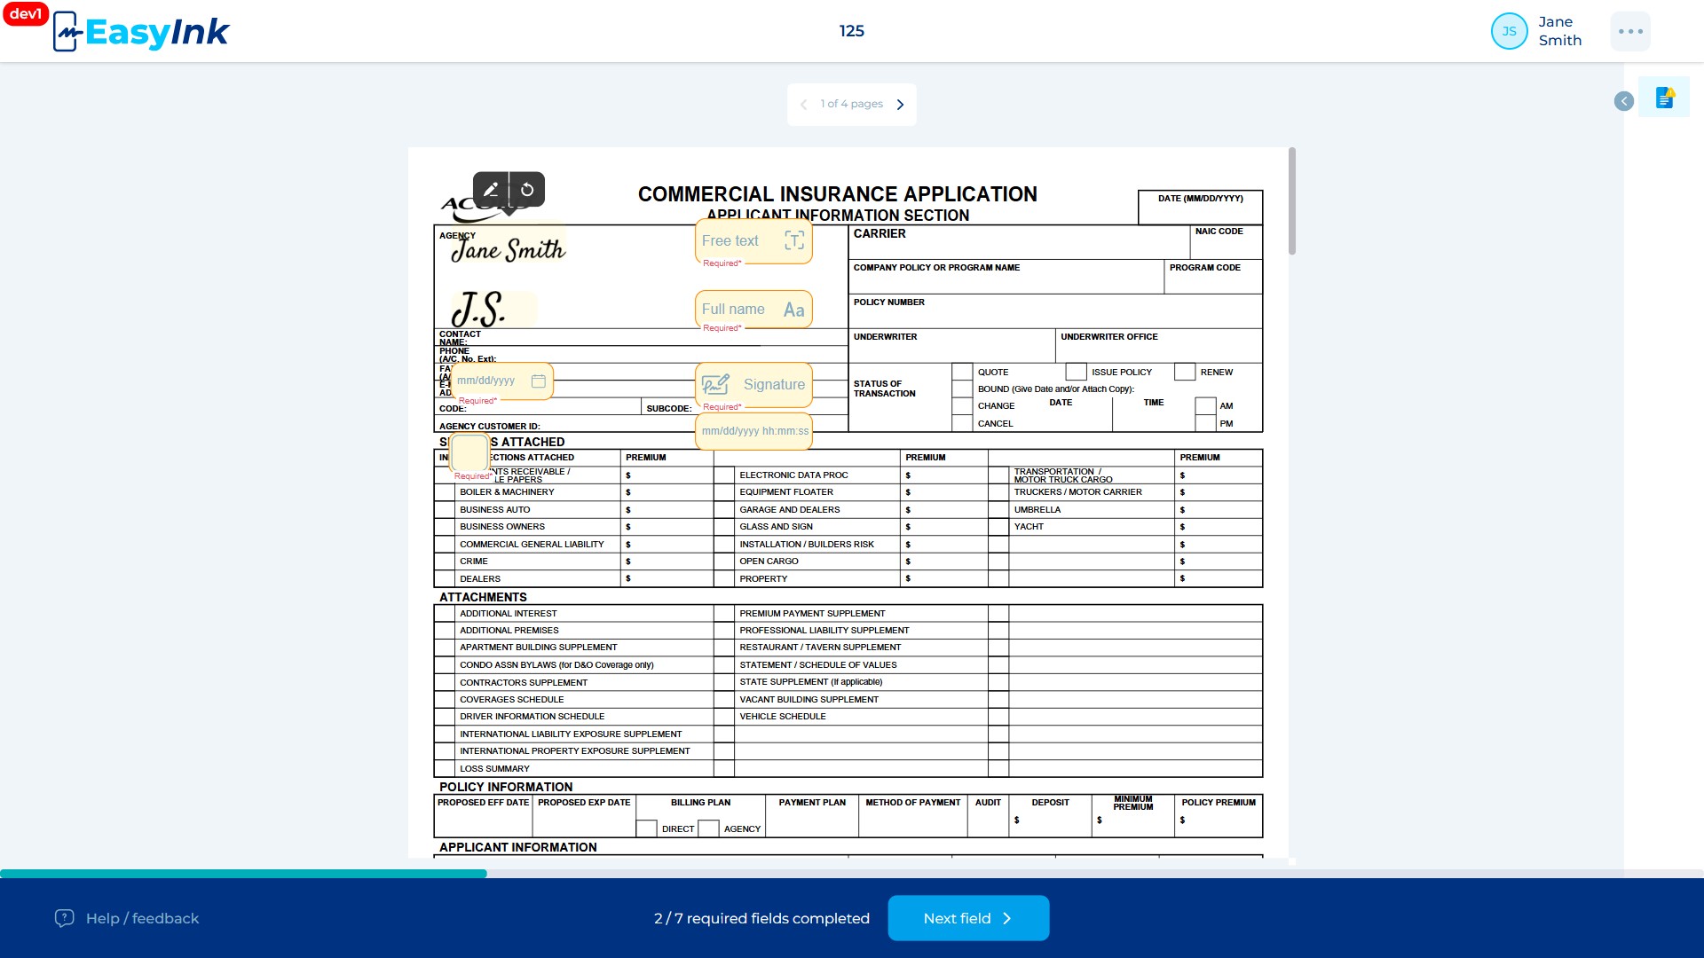Image resolution: width=1704 pixels, height=958 pixels.
Task: Click the 'DATE (MM/DD/YYYY)' box label
Action: click(x=1201, y=199)
